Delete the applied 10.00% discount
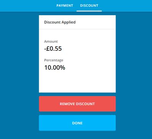Image resolution: width=152 pixels, height=139 pixels. [x=77, y=104]
